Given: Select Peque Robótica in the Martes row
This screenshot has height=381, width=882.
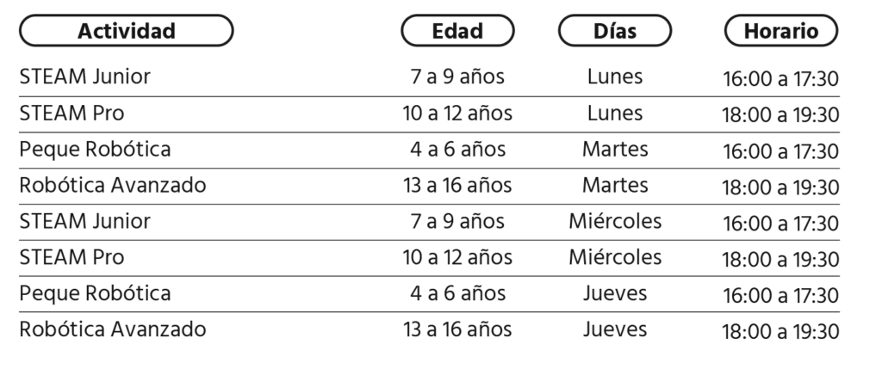Looking at the screenshot, I should [x=95, y=149].
